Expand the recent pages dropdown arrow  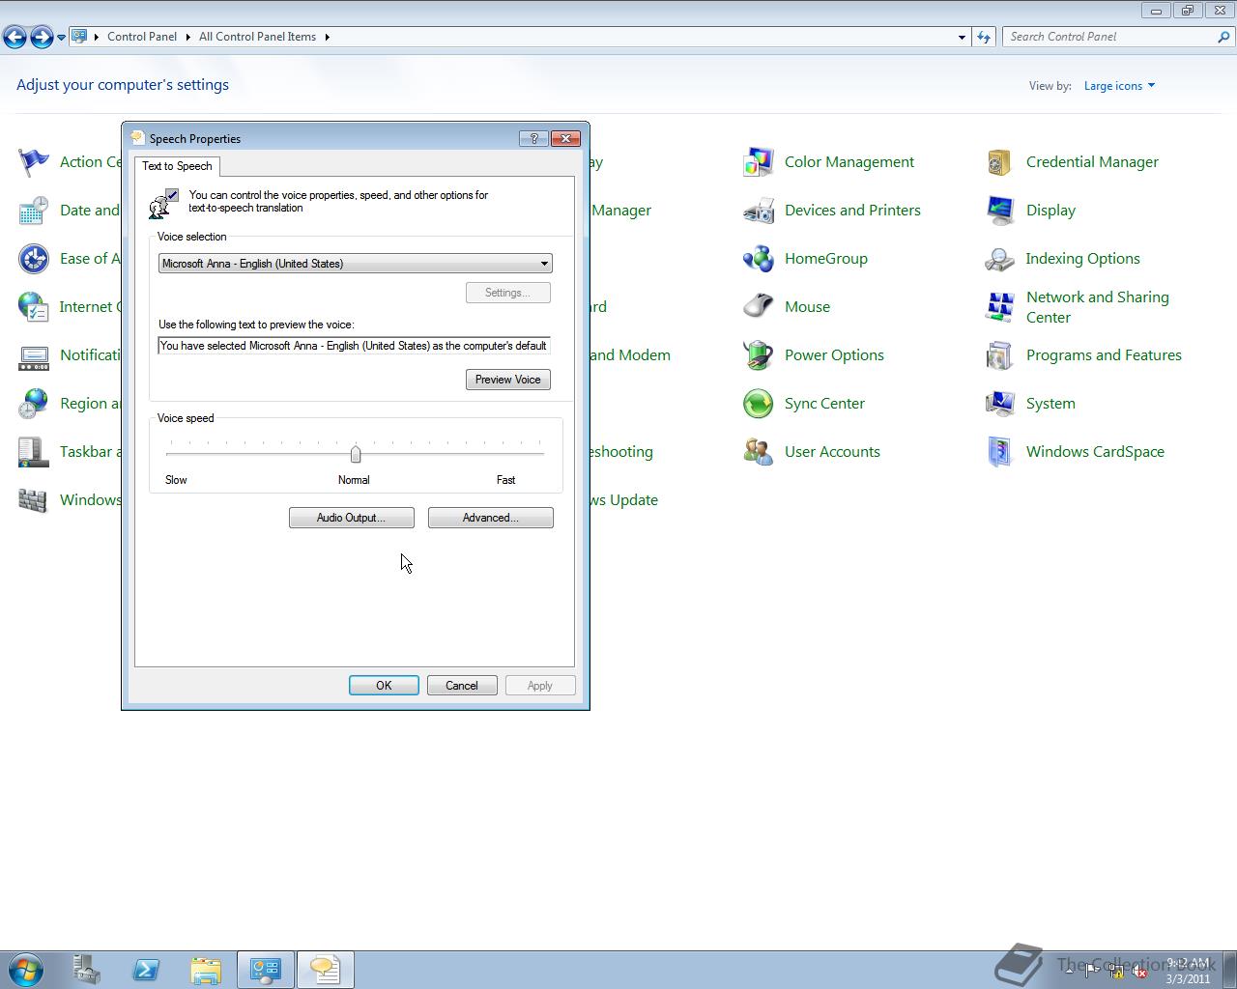point(61,38)
